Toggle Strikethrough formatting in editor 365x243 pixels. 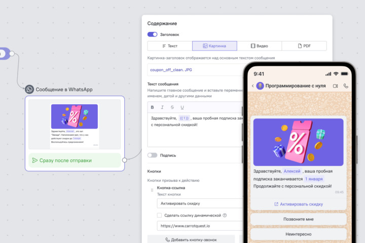click(x=172, y=107)
